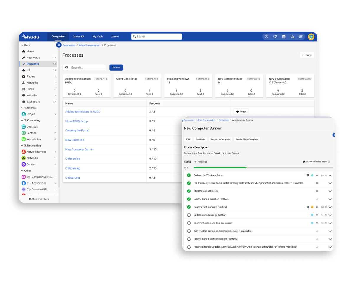Open favorites using the heart icon
The height and width of the screenshot is (283, 354).
[275, 36]
